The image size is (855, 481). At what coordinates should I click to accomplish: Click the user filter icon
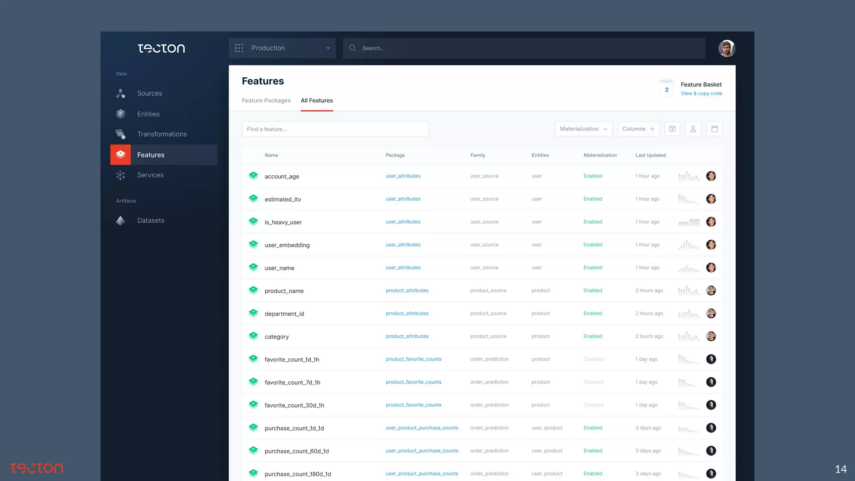tap(693, 129)
